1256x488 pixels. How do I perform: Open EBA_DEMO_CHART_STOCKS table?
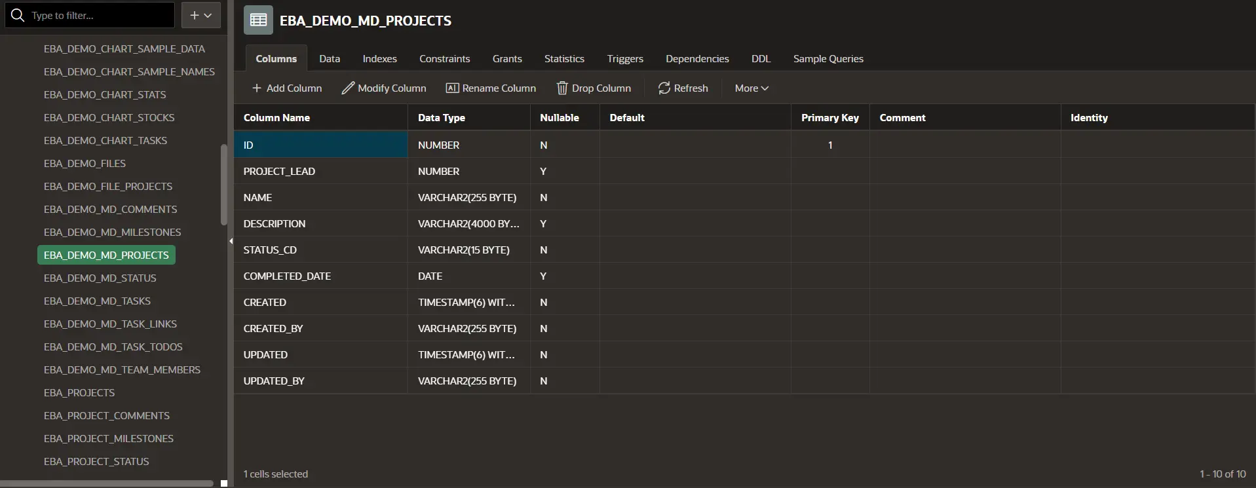(x=109, y=117)
